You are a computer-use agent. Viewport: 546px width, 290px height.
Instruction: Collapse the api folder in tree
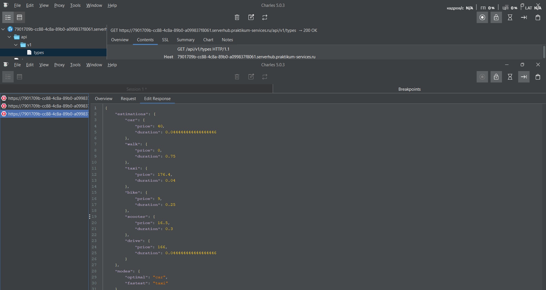tap(9, 37)
